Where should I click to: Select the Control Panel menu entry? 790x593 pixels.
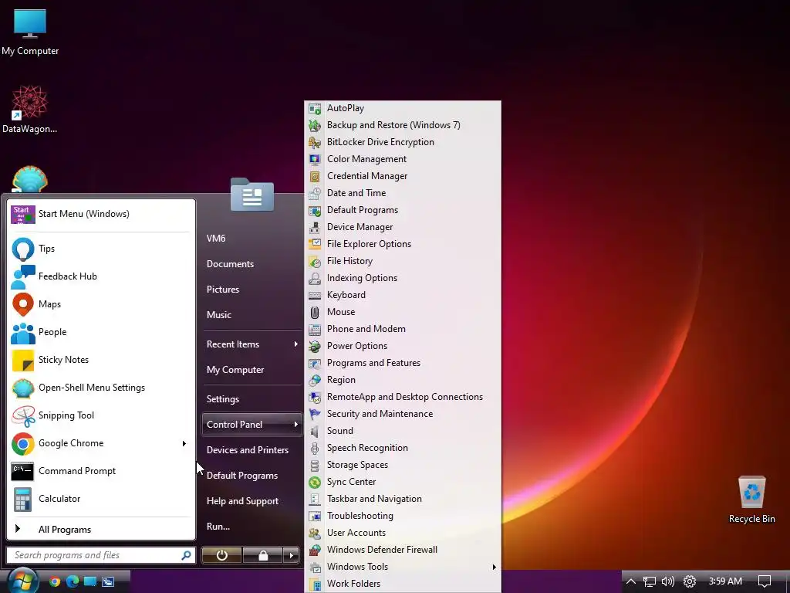252,425
